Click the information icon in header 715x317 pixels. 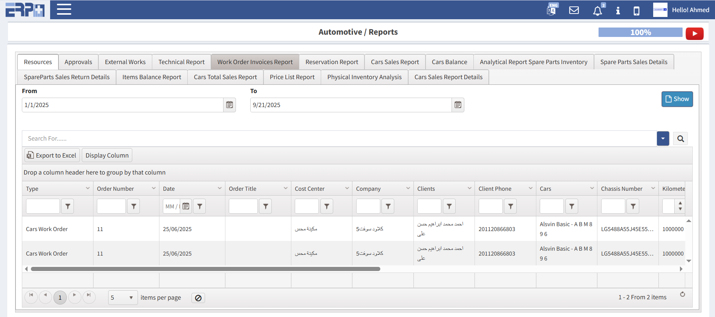pyautogui.click(x=618, y=11)
